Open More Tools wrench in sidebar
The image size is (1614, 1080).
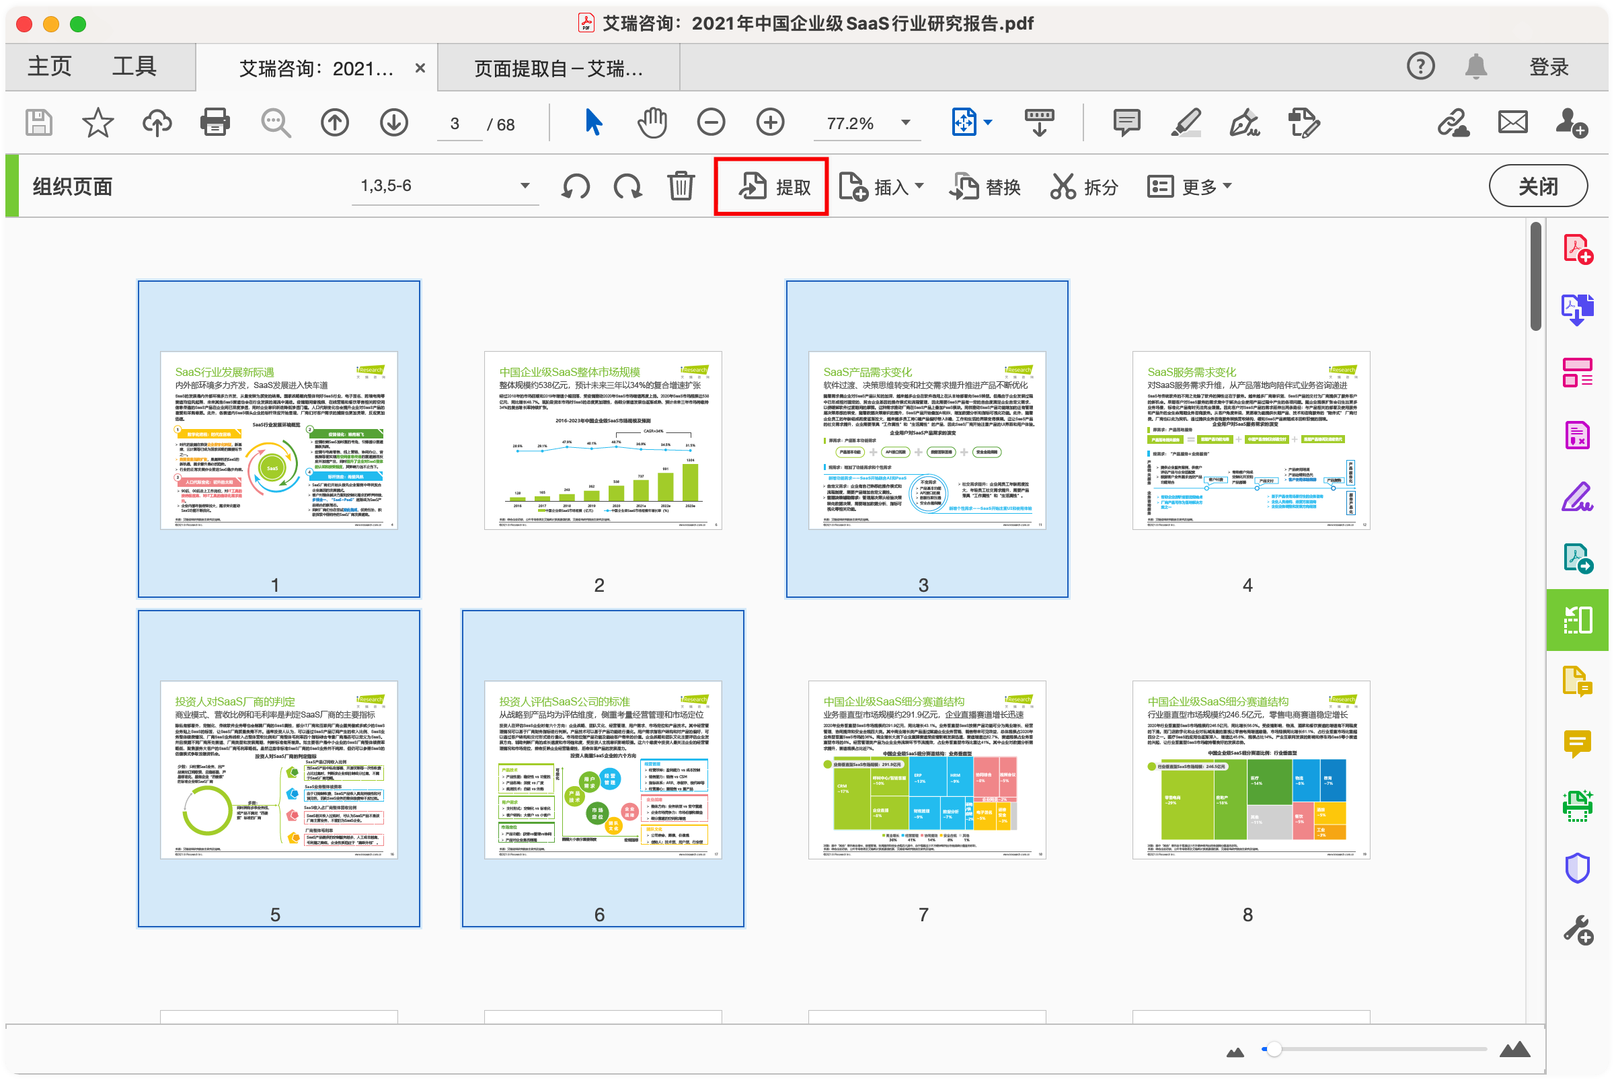click(1577, 931)
